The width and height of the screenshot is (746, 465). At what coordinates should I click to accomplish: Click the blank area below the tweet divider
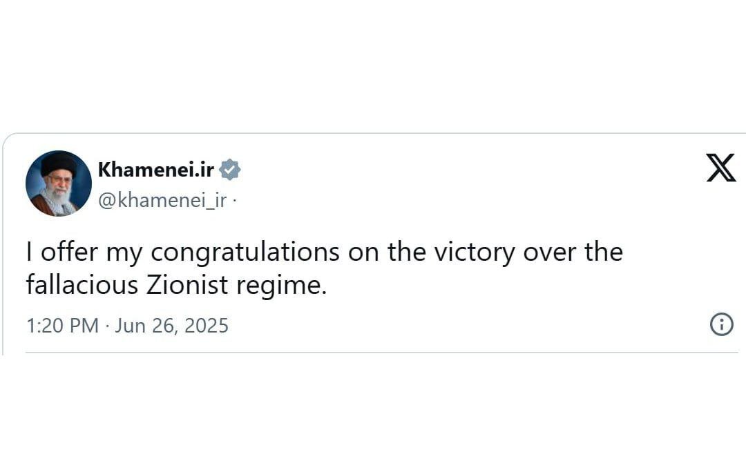click(373, 414)
